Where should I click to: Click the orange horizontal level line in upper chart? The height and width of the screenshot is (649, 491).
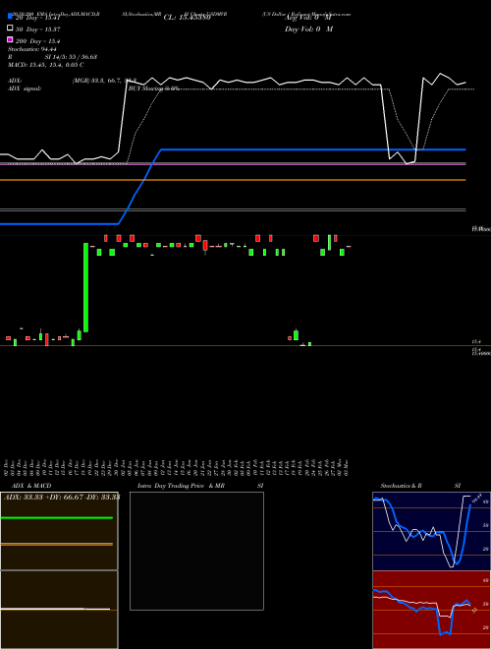click(233, 180)
